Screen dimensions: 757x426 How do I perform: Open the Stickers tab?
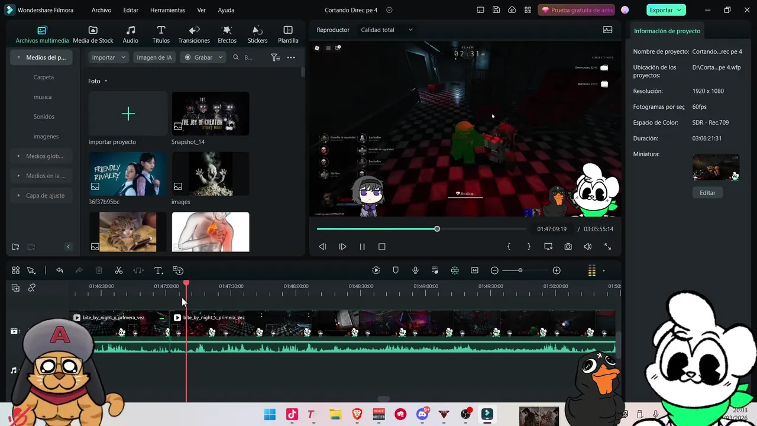[257, 35]
